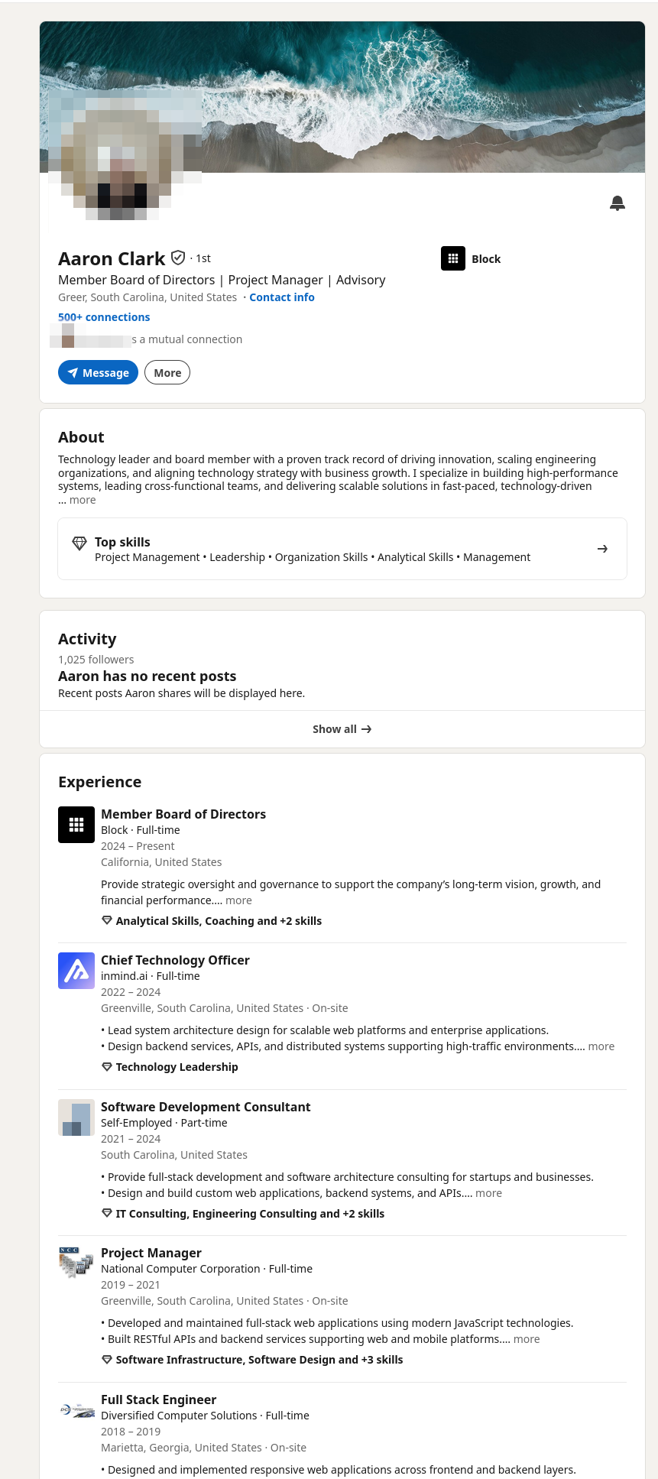658x1479 pixels.
Task: Expand the About section with 'more'
Action: [x=83, y=500]
